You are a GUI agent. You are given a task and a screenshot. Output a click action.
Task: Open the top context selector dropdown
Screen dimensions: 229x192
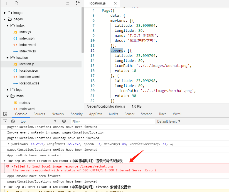tap(38, 121)
